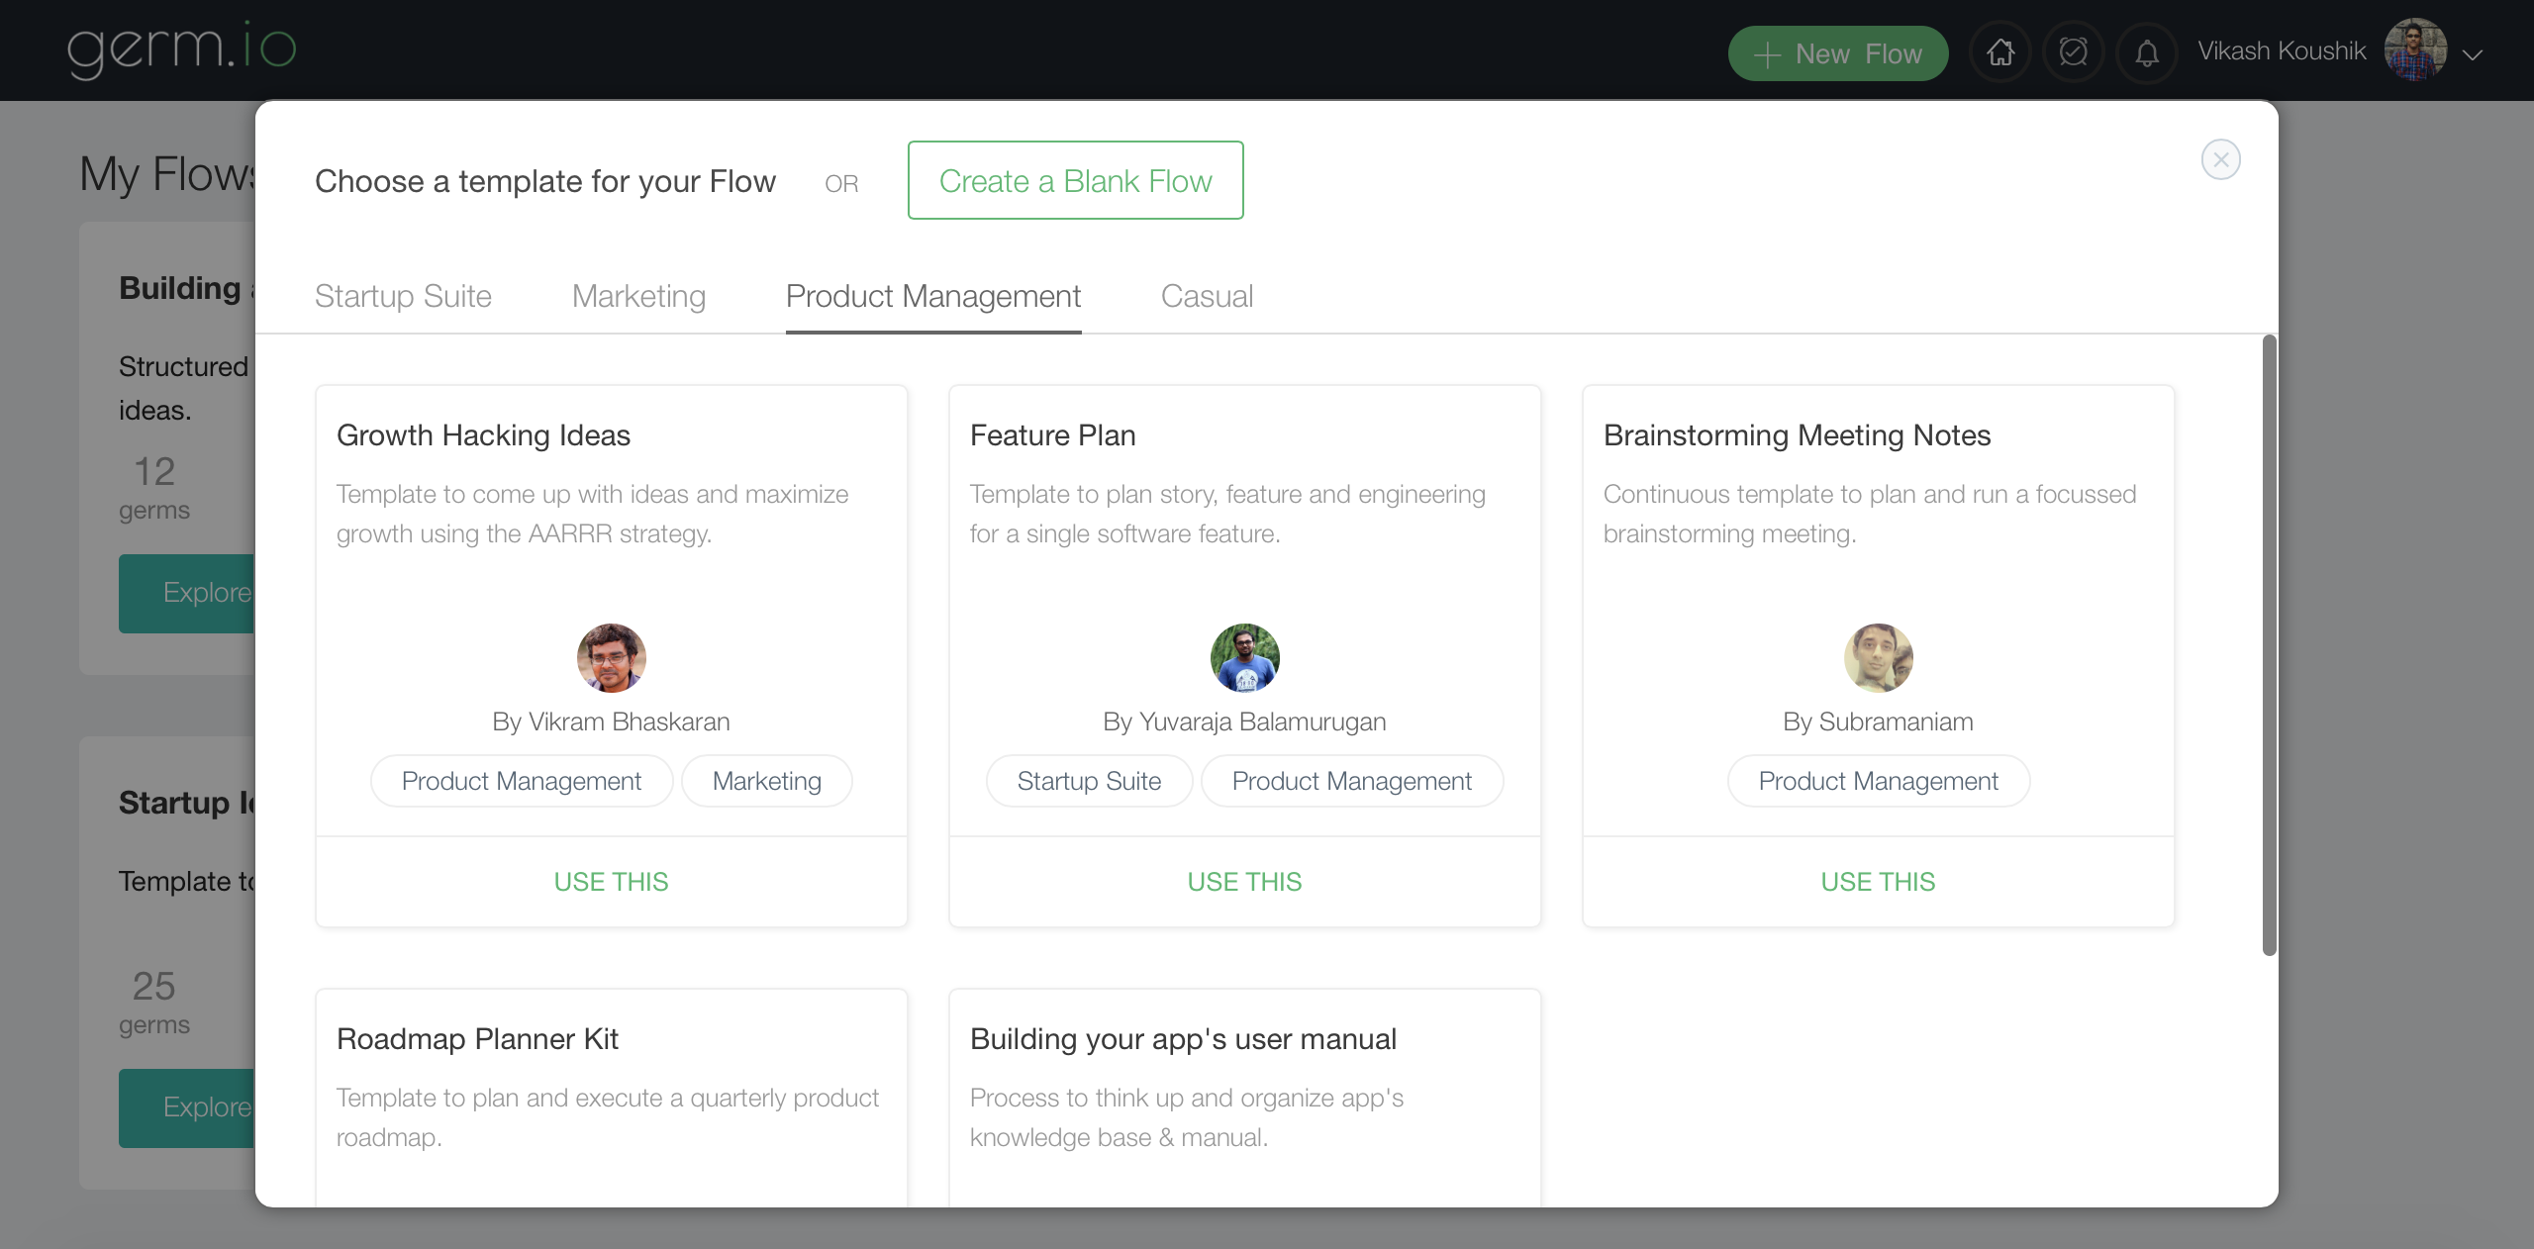Switch to the Startup Suite tab
The width and height of the screenshot is (2534, 1249).
[403, 296]
